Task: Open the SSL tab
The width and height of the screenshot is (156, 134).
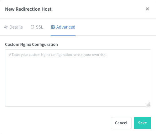Action: pos(37,27)
